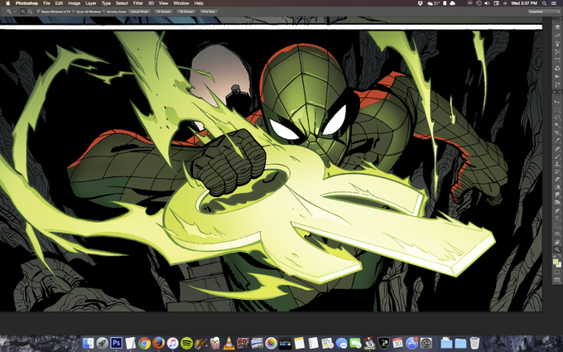
Task: Select the Hand tool
Action: [557, 241]
